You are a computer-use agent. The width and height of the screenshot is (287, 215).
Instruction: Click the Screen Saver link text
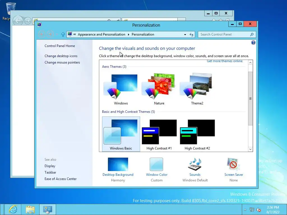coord(234,175)
